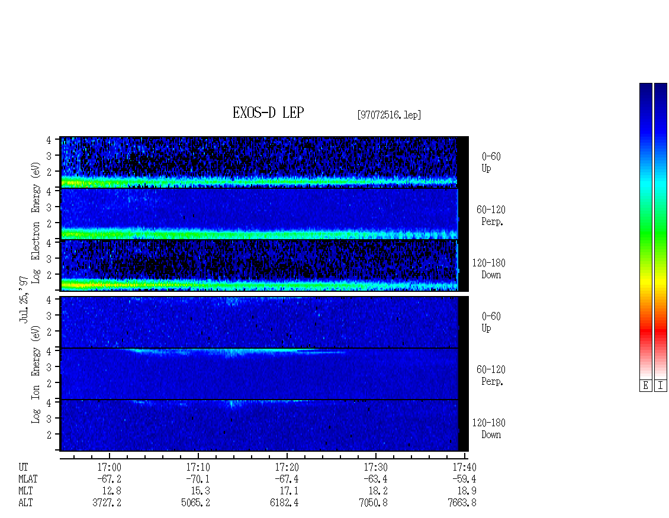Image resolution: width=669 pixels, height=518 pixels.
Task: Click the ion color scale bar above I
Action: tap(661, 231)
